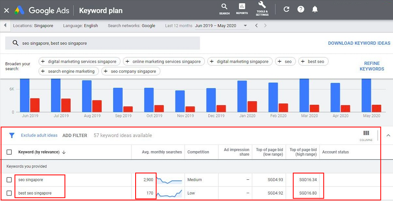Click the blue bar for Nov 2019
The height and width of the screenshot is (201, 393).
pyautogui.click(x=180, y=101)
